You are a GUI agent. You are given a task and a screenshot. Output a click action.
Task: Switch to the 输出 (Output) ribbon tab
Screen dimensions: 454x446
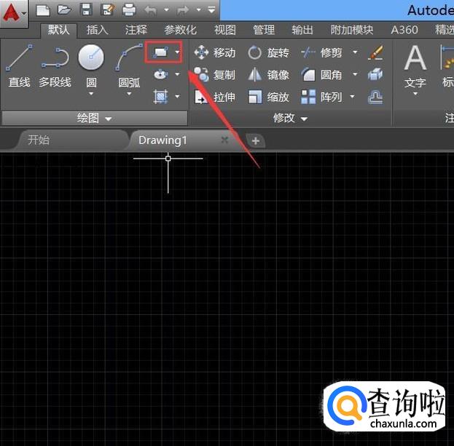(302, 30)
